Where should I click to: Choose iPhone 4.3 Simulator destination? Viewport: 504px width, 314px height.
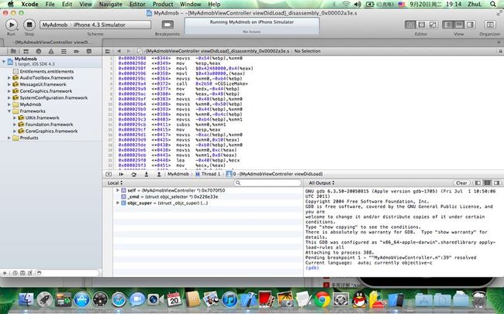point(99,25)
